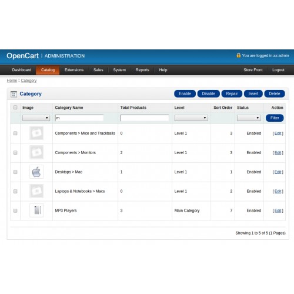The width and height of the screenshot is (294, 294).
Task: Click the Insert button
Action: tap(253, 93)
